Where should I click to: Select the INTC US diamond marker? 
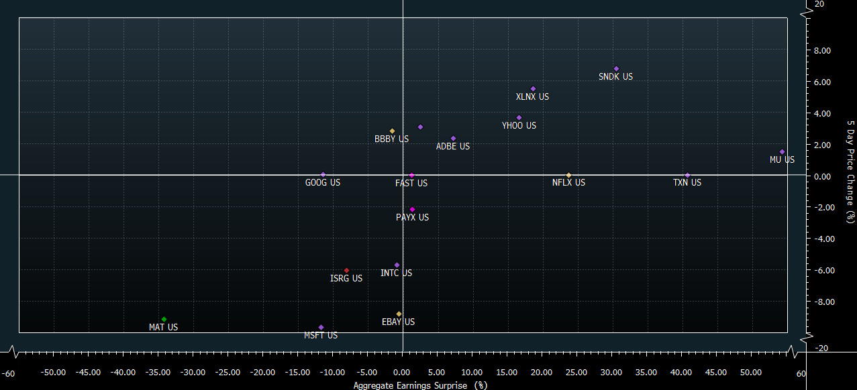397,265
